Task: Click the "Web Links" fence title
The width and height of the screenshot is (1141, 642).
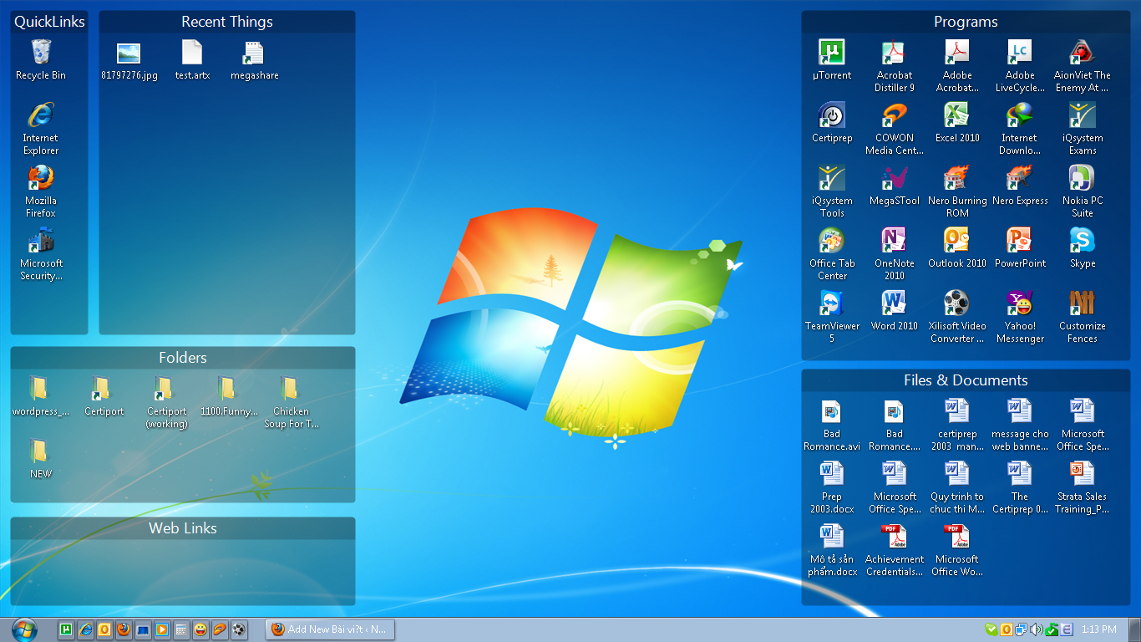Action: point(183,528)
